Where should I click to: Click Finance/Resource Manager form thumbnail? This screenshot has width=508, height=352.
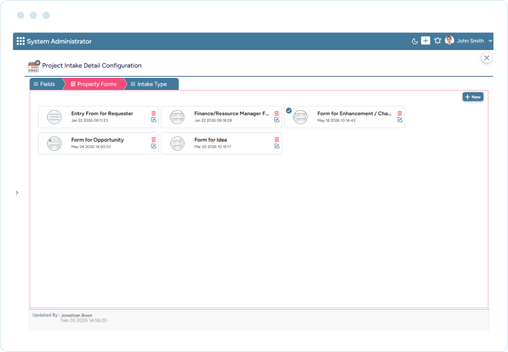click(x=177, y=117)
